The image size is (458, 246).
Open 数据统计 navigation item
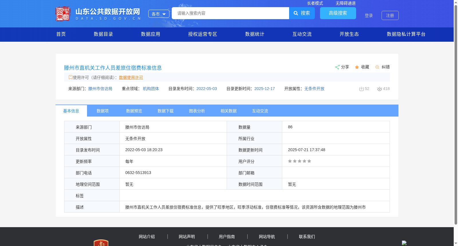pyautogui.click(x=255, y=34)
